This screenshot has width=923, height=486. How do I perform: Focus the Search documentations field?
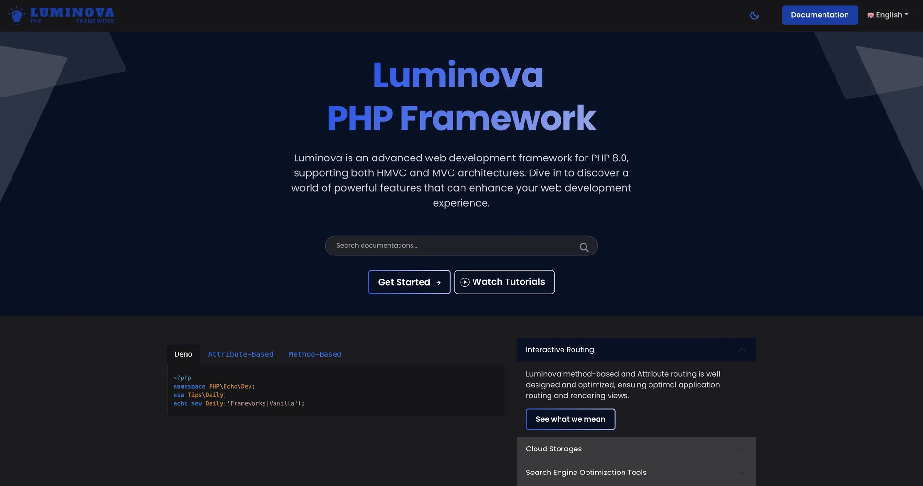click(461, 245)
